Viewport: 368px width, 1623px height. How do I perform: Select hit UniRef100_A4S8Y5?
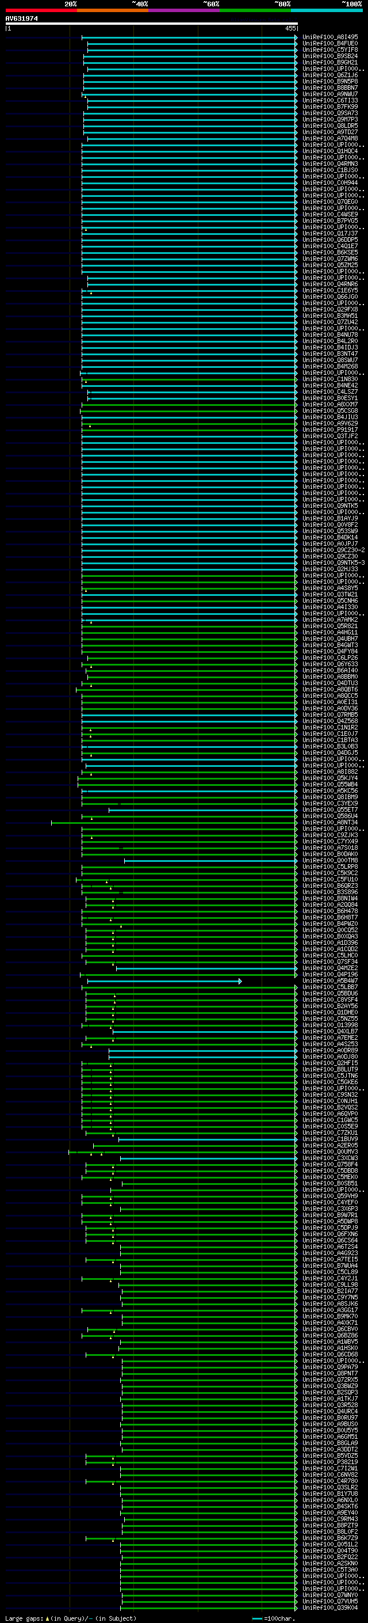(330, 588)
